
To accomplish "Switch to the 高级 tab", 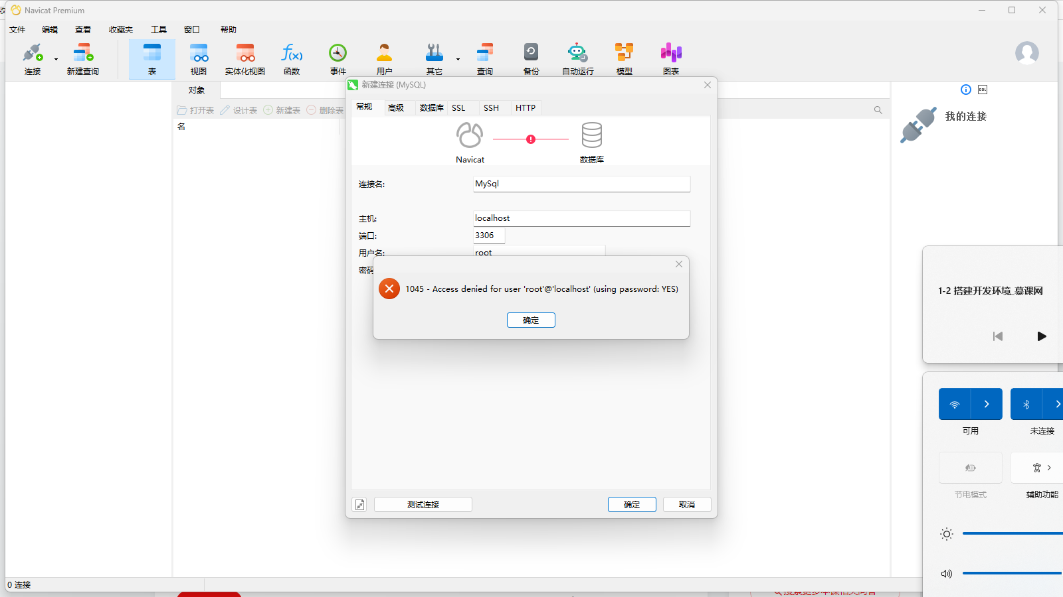I will (x=396, y=108).
